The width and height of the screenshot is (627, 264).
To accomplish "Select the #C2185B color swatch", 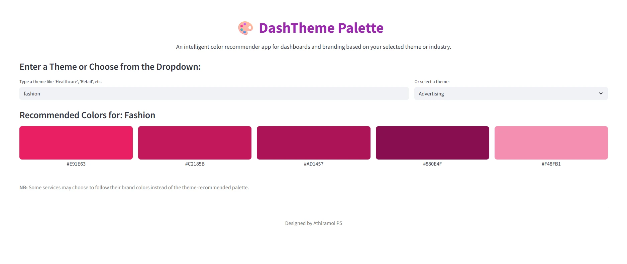I will coord(195,143).
